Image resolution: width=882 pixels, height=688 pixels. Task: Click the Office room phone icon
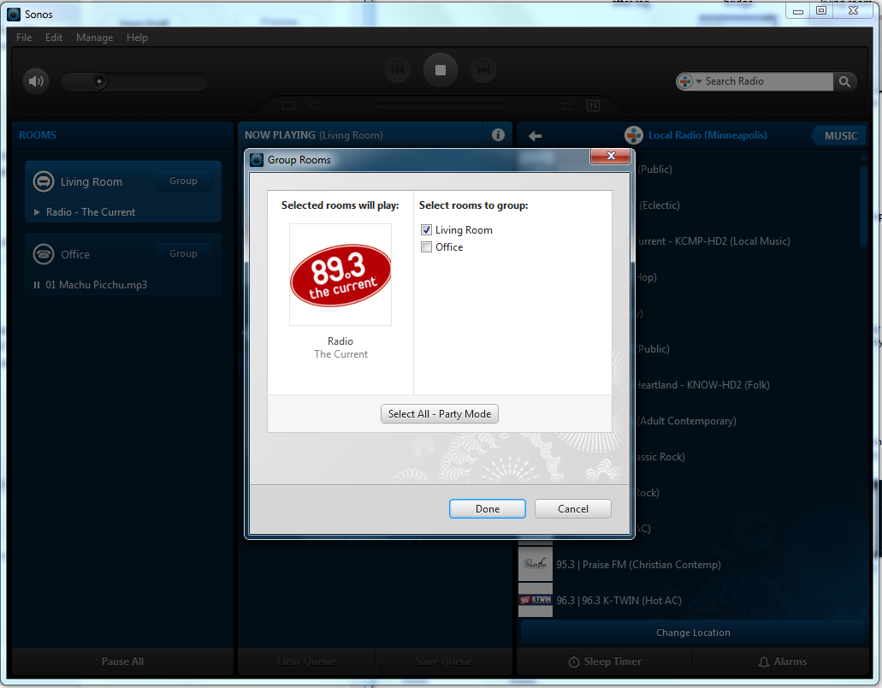pyautogui.click(x=44, y=254)
